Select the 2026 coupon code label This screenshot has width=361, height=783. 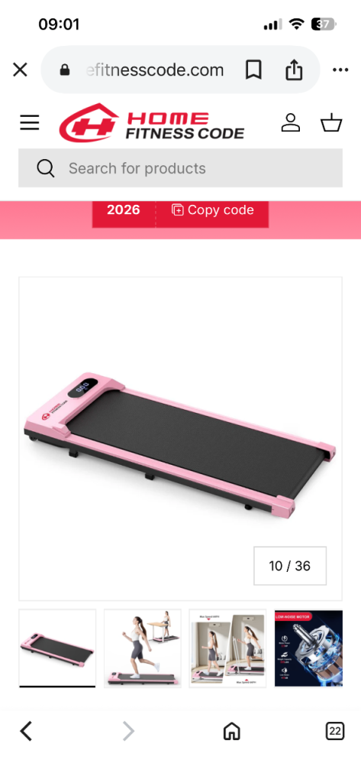point(124,210)
